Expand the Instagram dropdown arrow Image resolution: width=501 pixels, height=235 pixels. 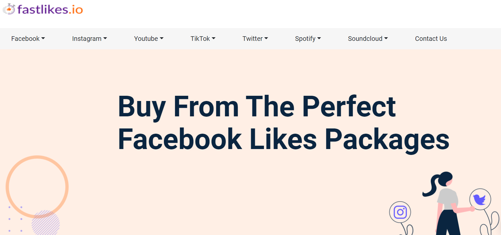tap(105, 39)
